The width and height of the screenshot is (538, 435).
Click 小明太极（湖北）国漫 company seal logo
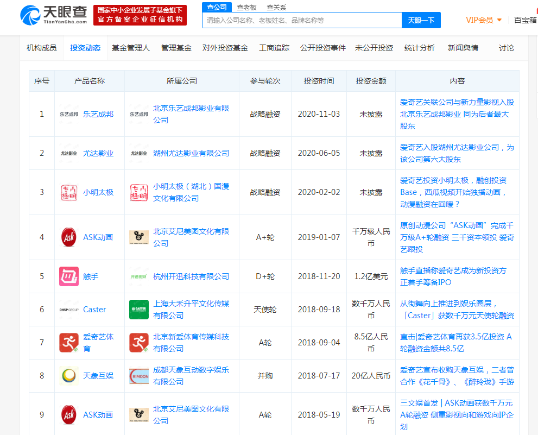tap(138, 192)
